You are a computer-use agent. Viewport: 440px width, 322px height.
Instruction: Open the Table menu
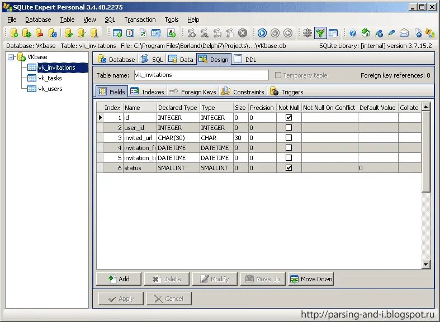point(67,20)
